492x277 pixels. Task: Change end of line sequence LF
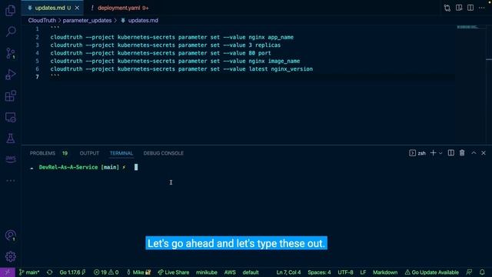coord(363,272)
